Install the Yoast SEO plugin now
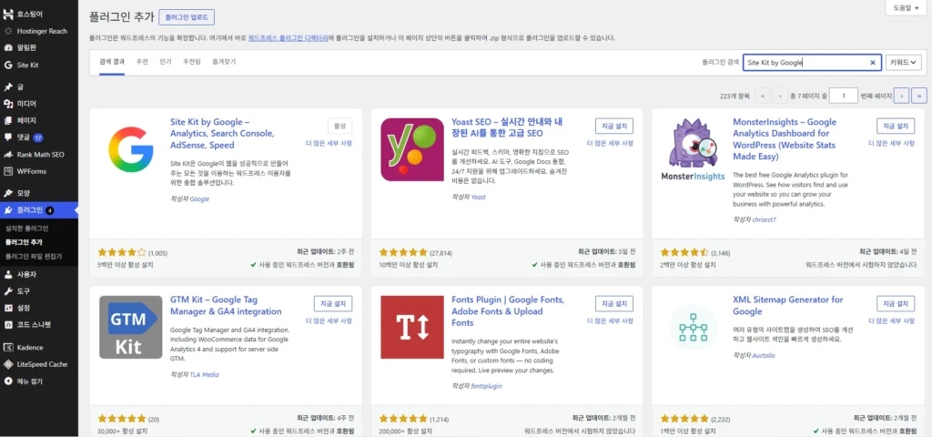Screen dimensions: 932x437 614,126
